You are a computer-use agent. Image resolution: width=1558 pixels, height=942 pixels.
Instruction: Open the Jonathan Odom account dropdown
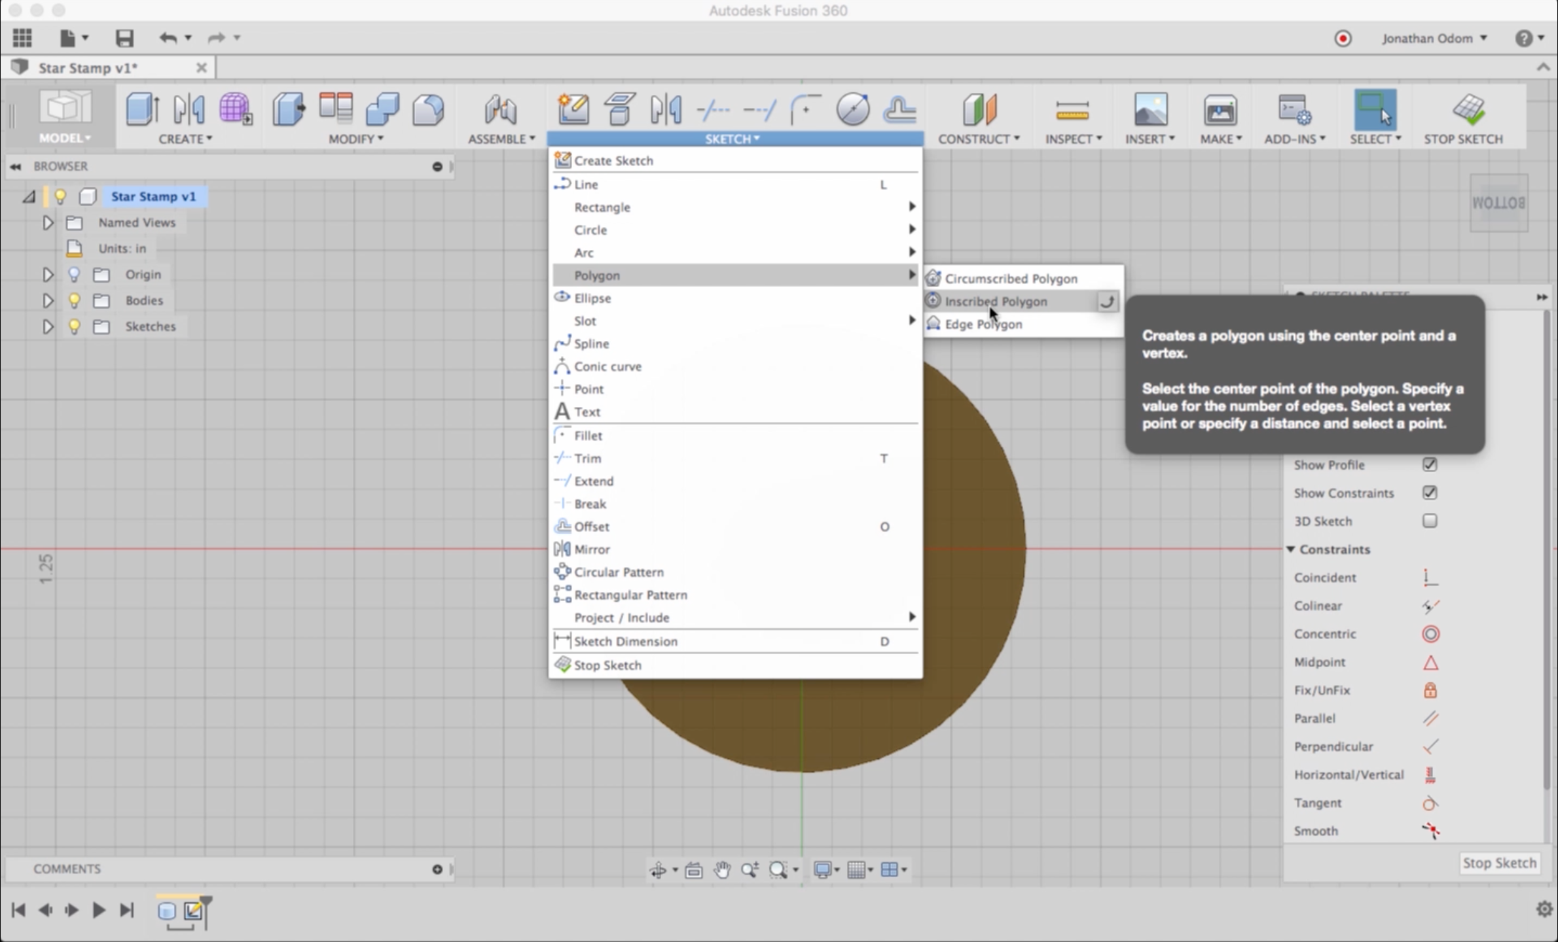pos(1434,38)
